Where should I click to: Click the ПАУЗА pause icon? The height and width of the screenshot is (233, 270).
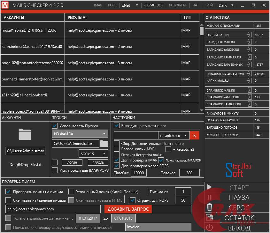point(210,198)
